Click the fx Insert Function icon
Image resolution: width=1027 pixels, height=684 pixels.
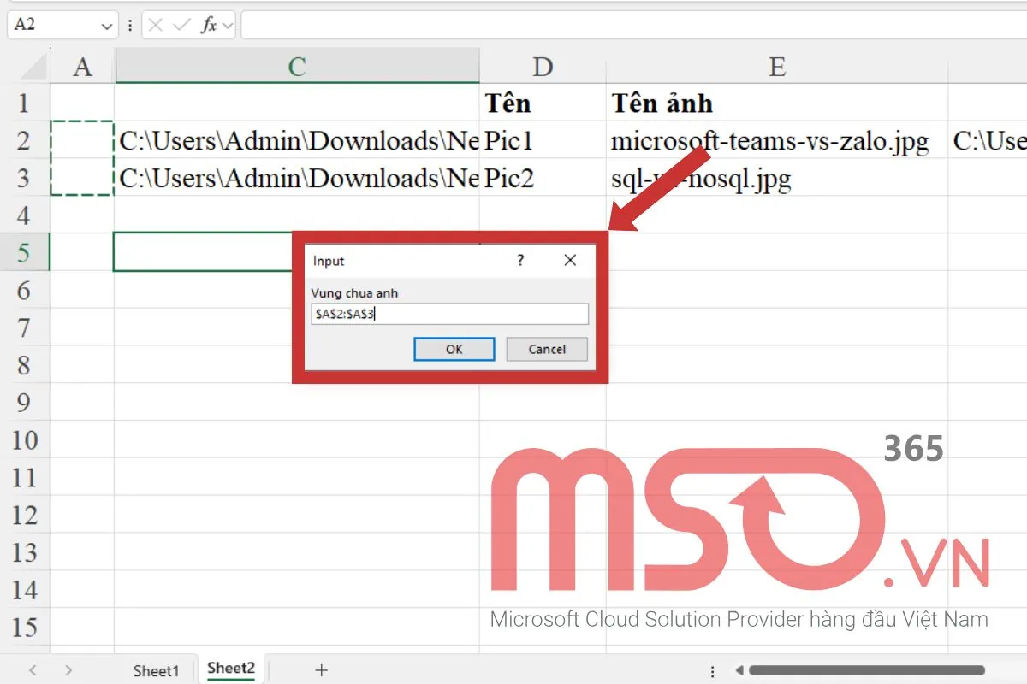pyautogui.click(x=205, y=25)
